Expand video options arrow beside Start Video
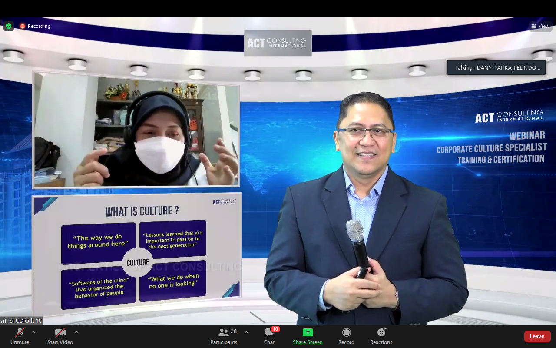Viewport: 556px width, 348px height. pos(76,332)
